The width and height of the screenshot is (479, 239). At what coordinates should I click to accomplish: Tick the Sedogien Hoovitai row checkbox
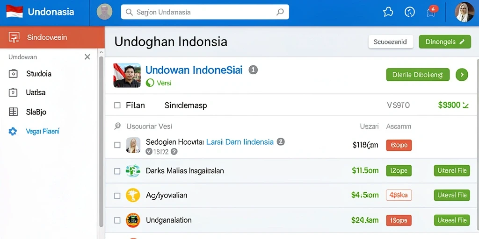(x=117, y=145)
